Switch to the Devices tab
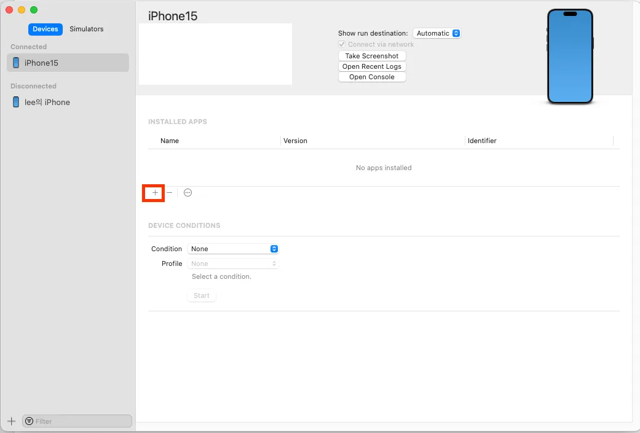 [45, 29]
